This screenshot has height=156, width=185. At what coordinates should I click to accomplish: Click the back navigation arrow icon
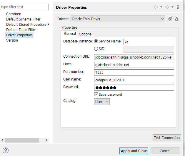pyautogui.click(x=156, y=7)
